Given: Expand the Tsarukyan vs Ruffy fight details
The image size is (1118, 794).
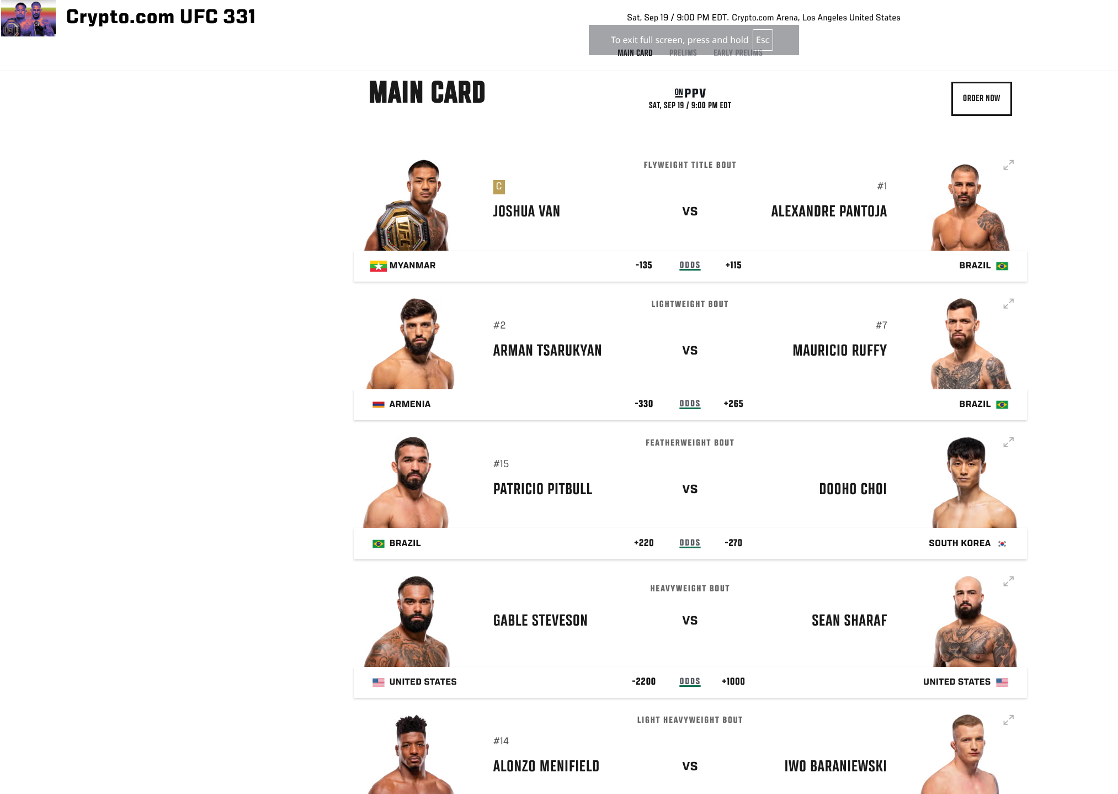Looking at the screenshot, I should pyautogui.click(x=1008, y=304).
